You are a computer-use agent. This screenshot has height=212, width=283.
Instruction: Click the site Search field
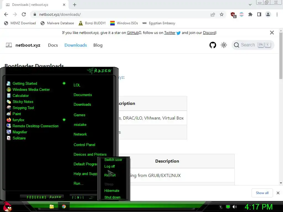coord(253,45)
